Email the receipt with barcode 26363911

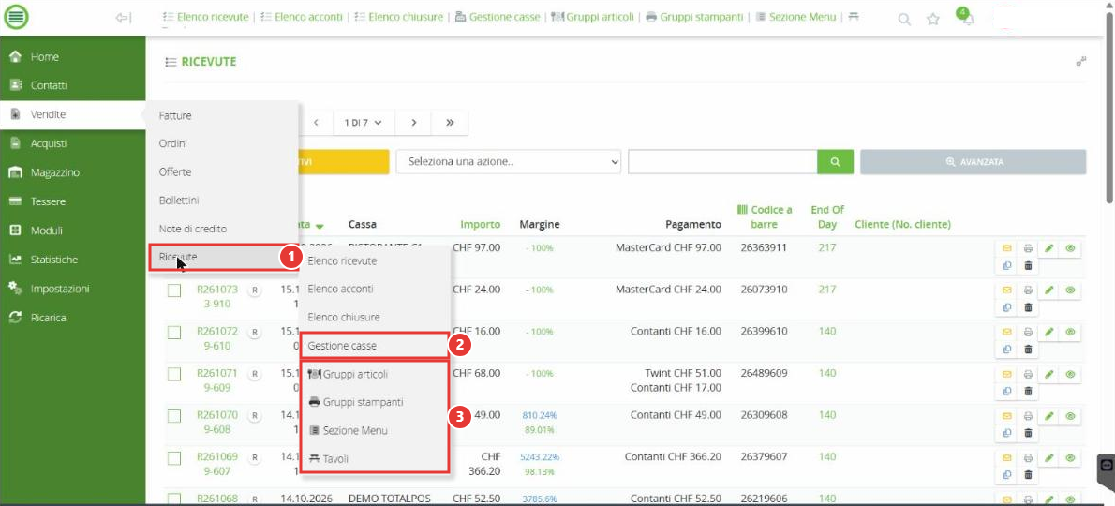pyautogui.click(x=1007, y=248)
